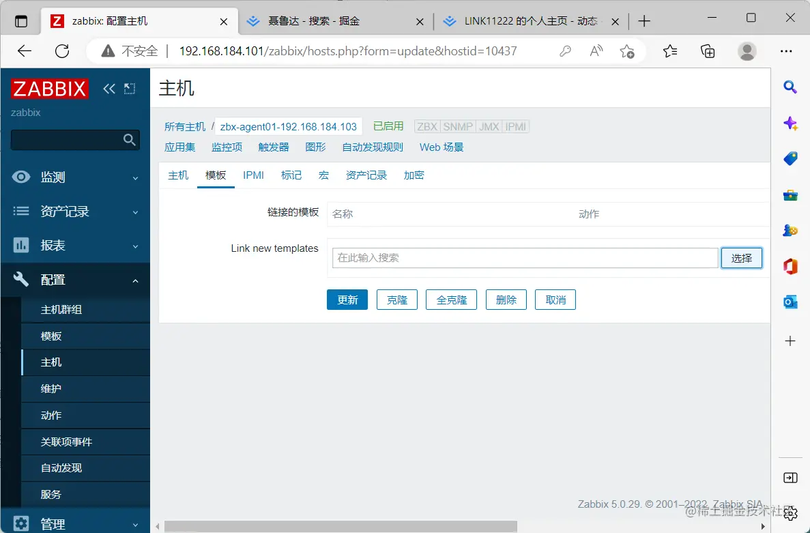The image size is (810, 533).
Task: Switch to the 主机 form tab
Action: click(x=178, y=175)
